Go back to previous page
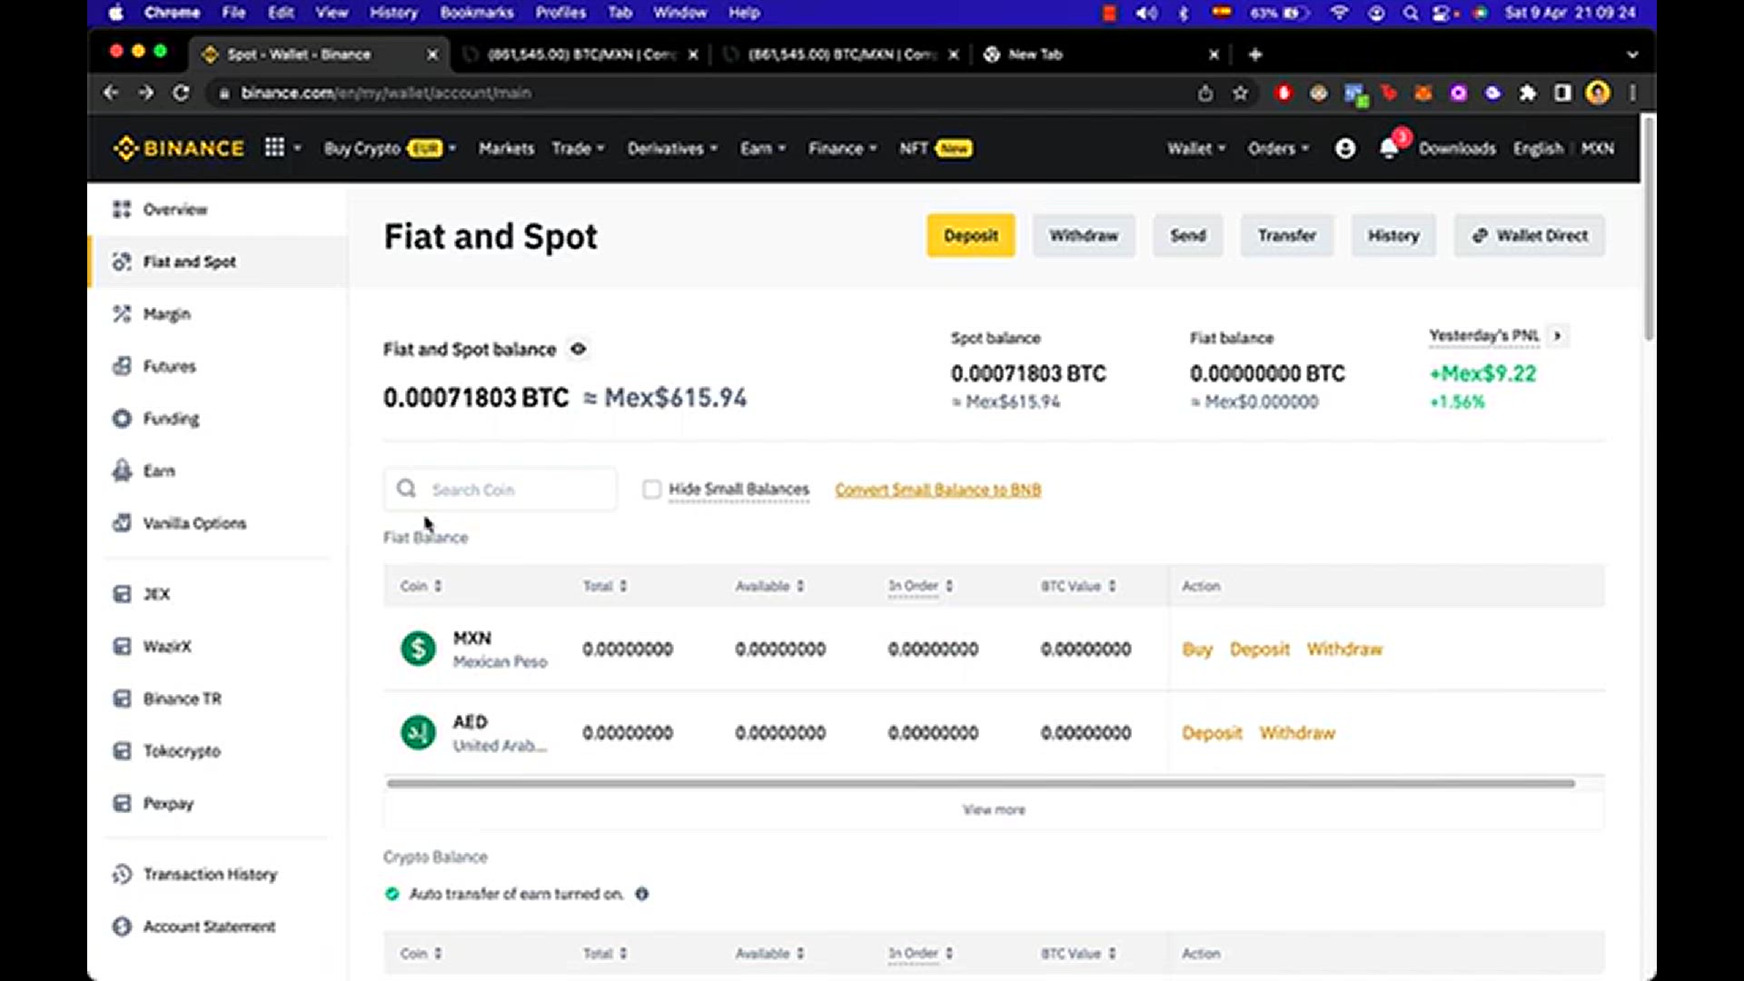Screen dimensions: 1744x981 (111, 93)
